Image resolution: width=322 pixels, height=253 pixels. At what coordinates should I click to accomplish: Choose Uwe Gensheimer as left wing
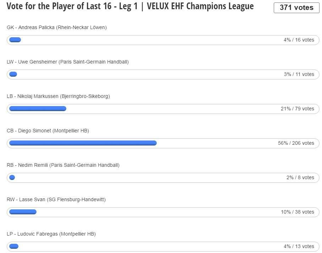pos(68,62)
